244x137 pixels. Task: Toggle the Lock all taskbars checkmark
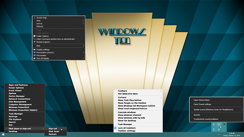click(115, 128)
